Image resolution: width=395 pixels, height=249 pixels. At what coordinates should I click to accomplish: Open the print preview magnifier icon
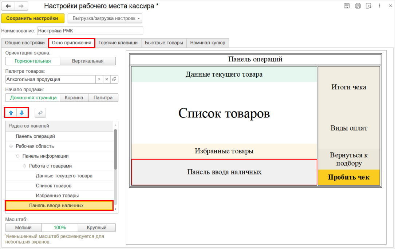click(368, 6)
